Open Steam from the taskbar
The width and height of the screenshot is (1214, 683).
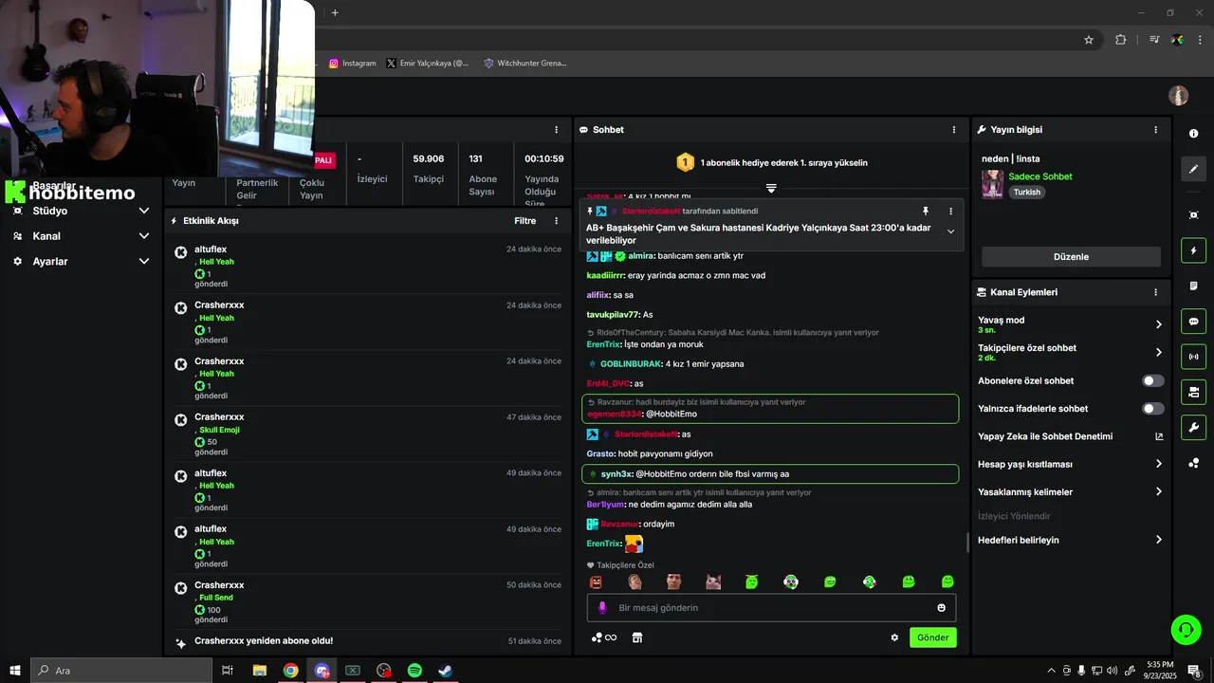(445, 671)
